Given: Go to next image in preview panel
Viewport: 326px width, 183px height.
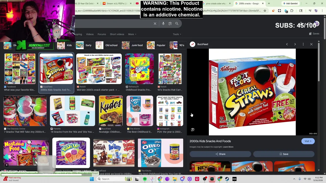Looking at the screenshot, I should click(x=295, y=44).
